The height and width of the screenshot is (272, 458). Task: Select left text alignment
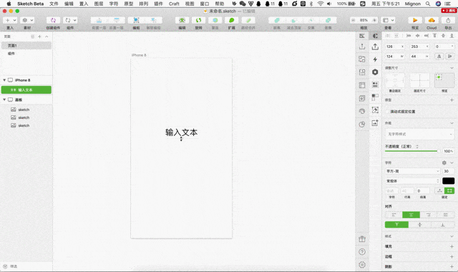click(x=394, y=215)
